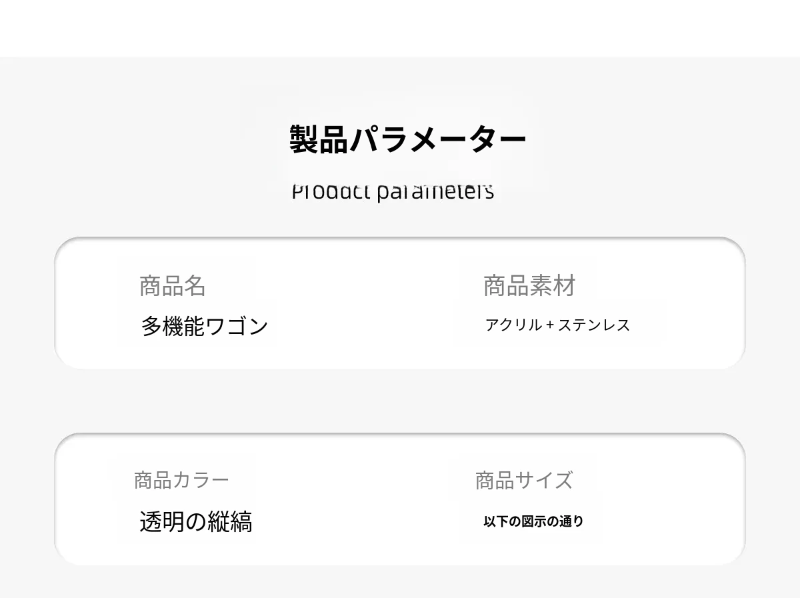Select the 商品名 label
The image size is (800, 598).
pyautogui.click(x=172, y=286)
